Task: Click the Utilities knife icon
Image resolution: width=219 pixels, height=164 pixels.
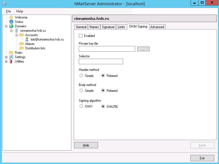Action: click(11, 61)
